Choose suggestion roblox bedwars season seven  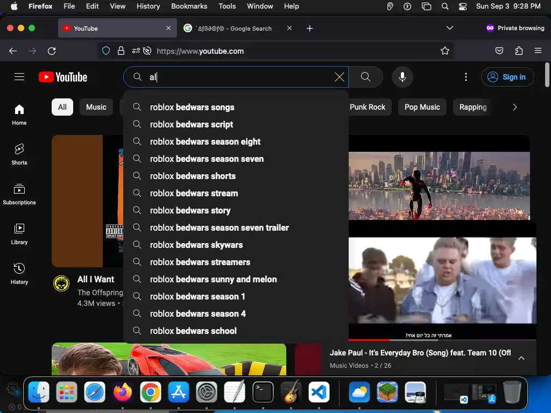pos(236,159)
